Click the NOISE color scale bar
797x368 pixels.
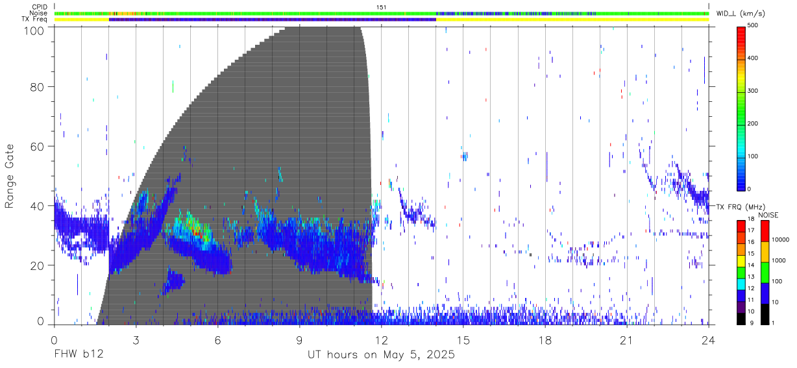pyautogui.click(x=765, y=272)
